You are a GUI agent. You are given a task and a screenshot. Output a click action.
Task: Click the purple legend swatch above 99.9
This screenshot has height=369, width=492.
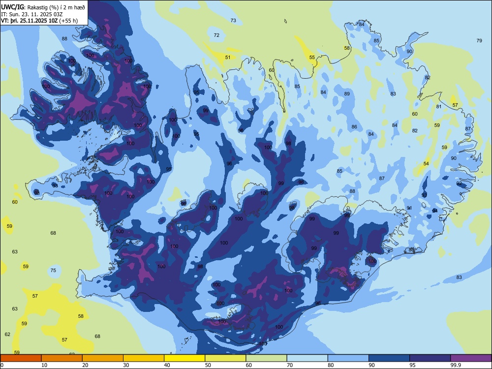coord(471,358)
